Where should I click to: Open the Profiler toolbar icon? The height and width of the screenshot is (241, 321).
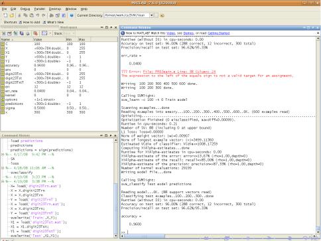pos(64,15)
